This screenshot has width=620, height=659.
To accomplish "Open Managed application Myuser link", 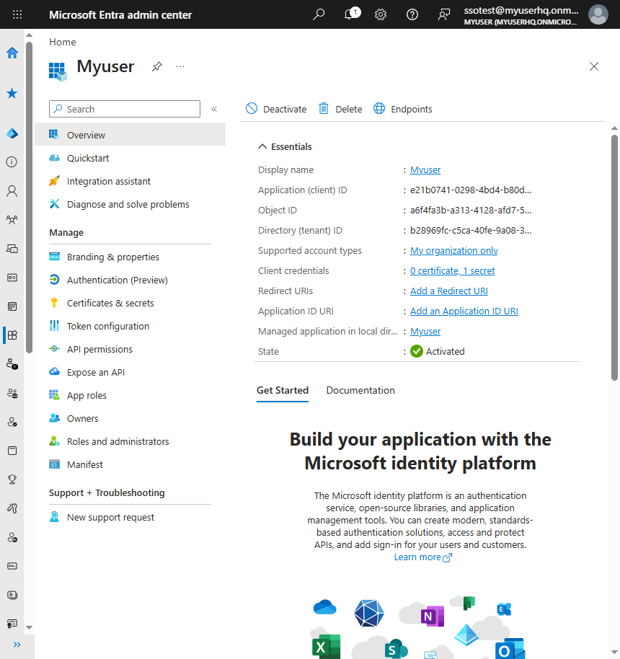I will (x=425, y=331).
